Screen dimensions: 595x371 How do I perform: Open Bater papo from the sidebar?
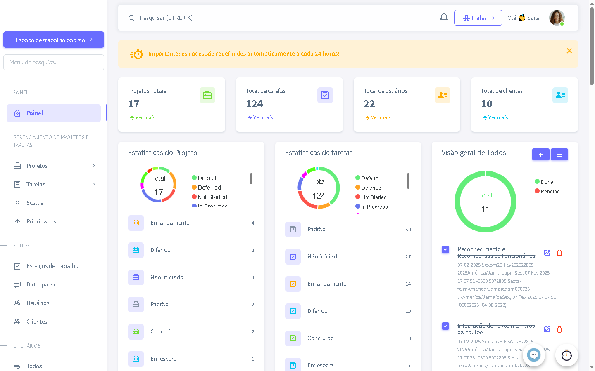click(40, 284)
